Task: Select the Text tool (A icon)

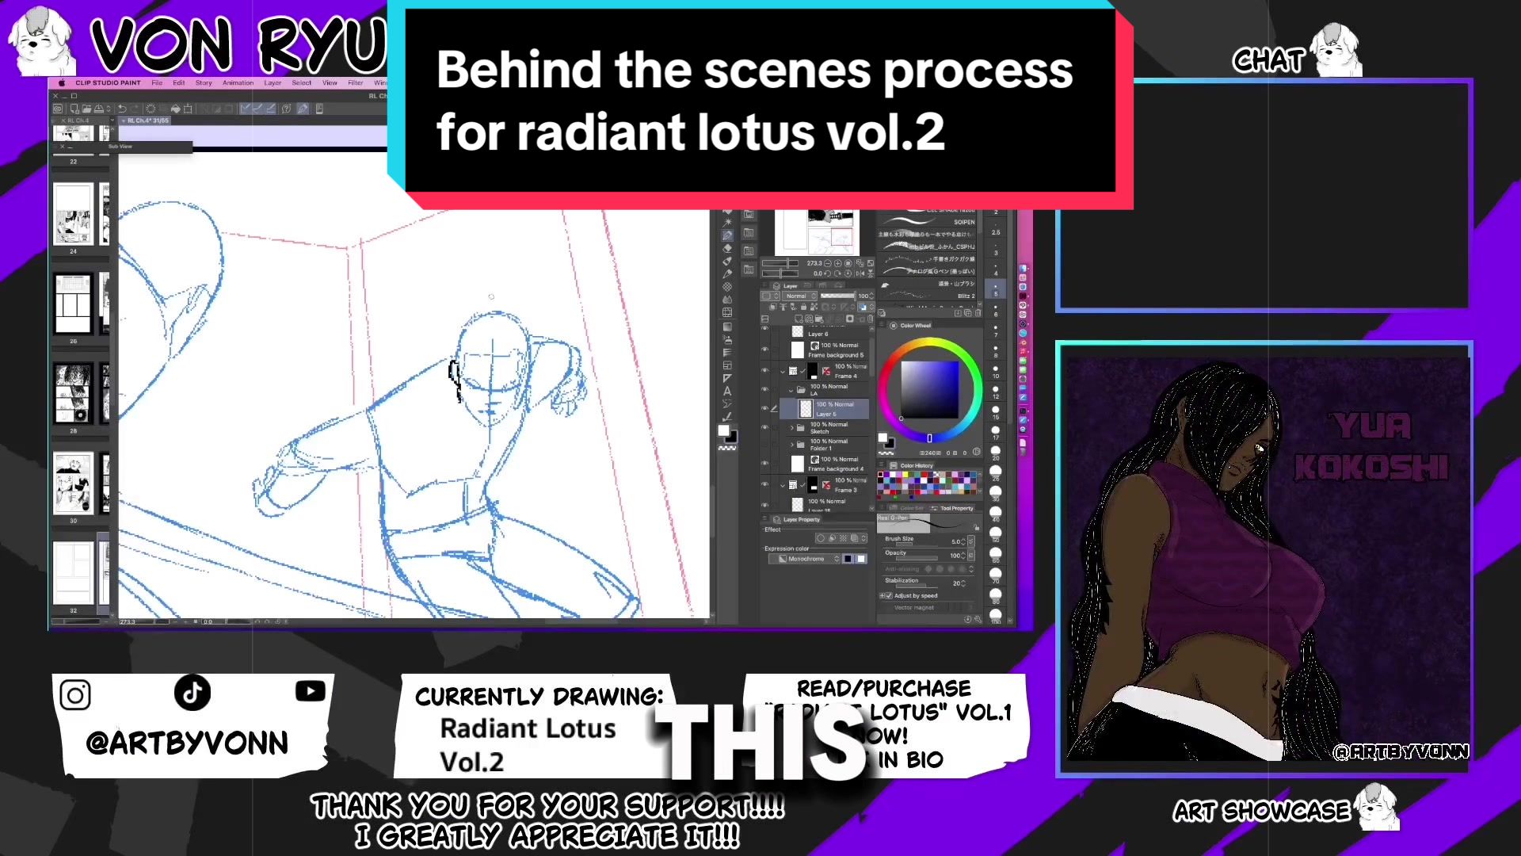Action: (x=727, y=391)
